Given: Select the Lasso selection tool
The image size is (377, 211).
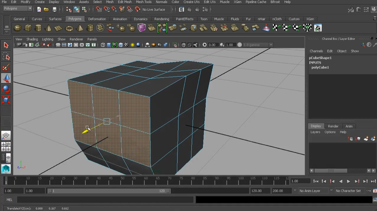Looking at the screenshot, I should (6, 56).
